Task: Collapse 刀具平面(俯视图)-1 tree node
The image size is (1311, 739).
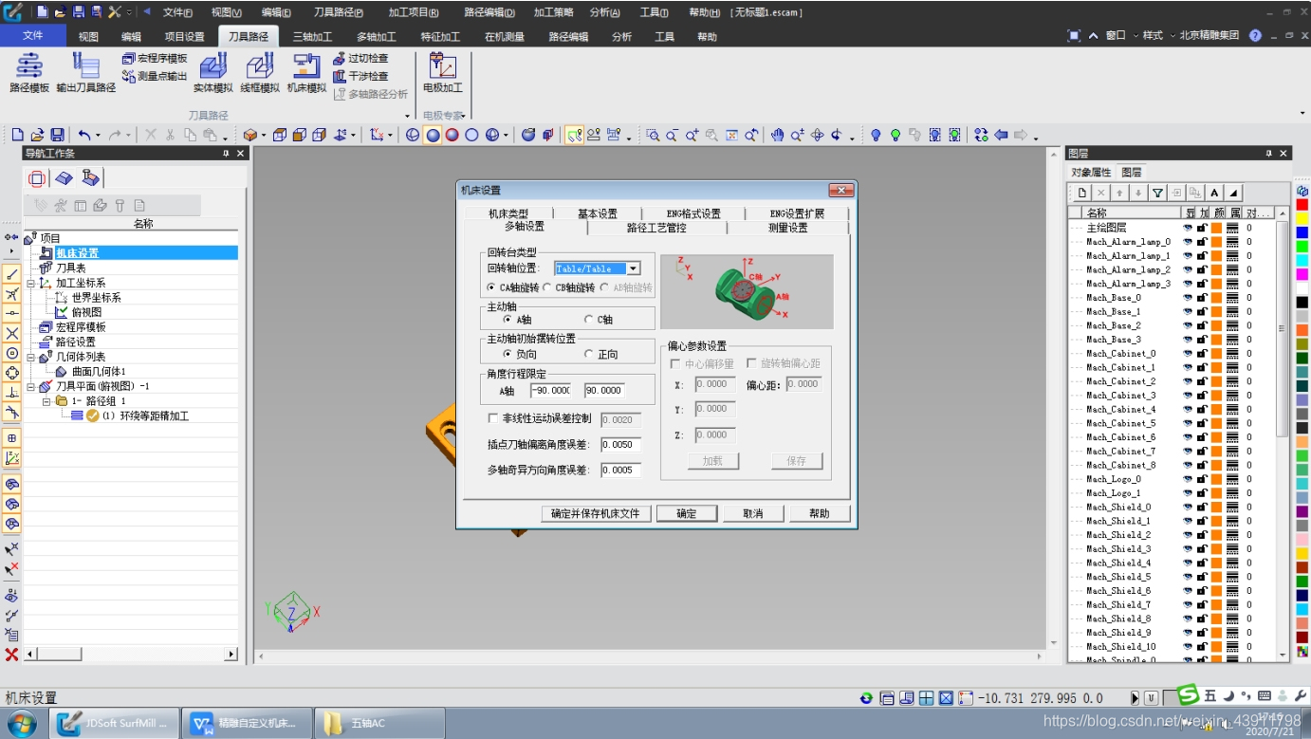Action: pos(30,386)
